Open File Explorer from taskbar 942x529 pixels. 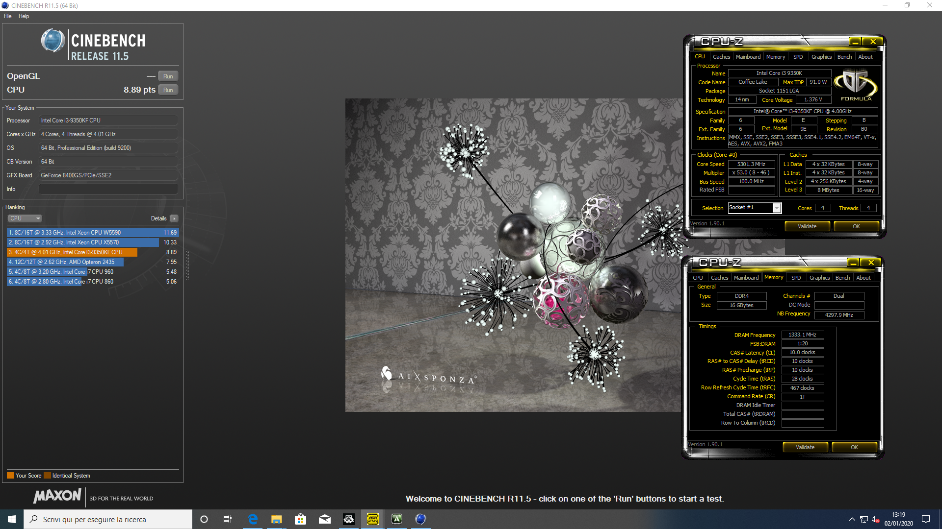[x=277, y=519]
